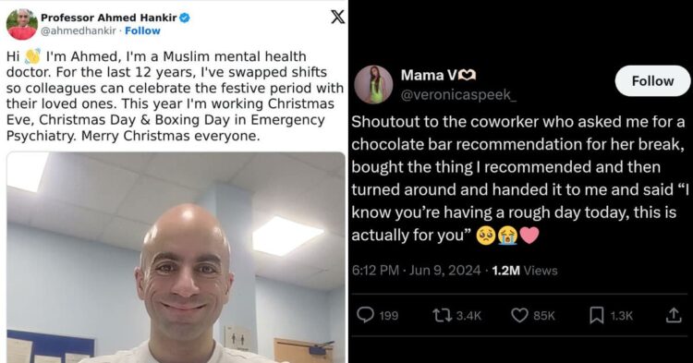
Task: Click the Mama V tweet text body
Action: [520, 178]
